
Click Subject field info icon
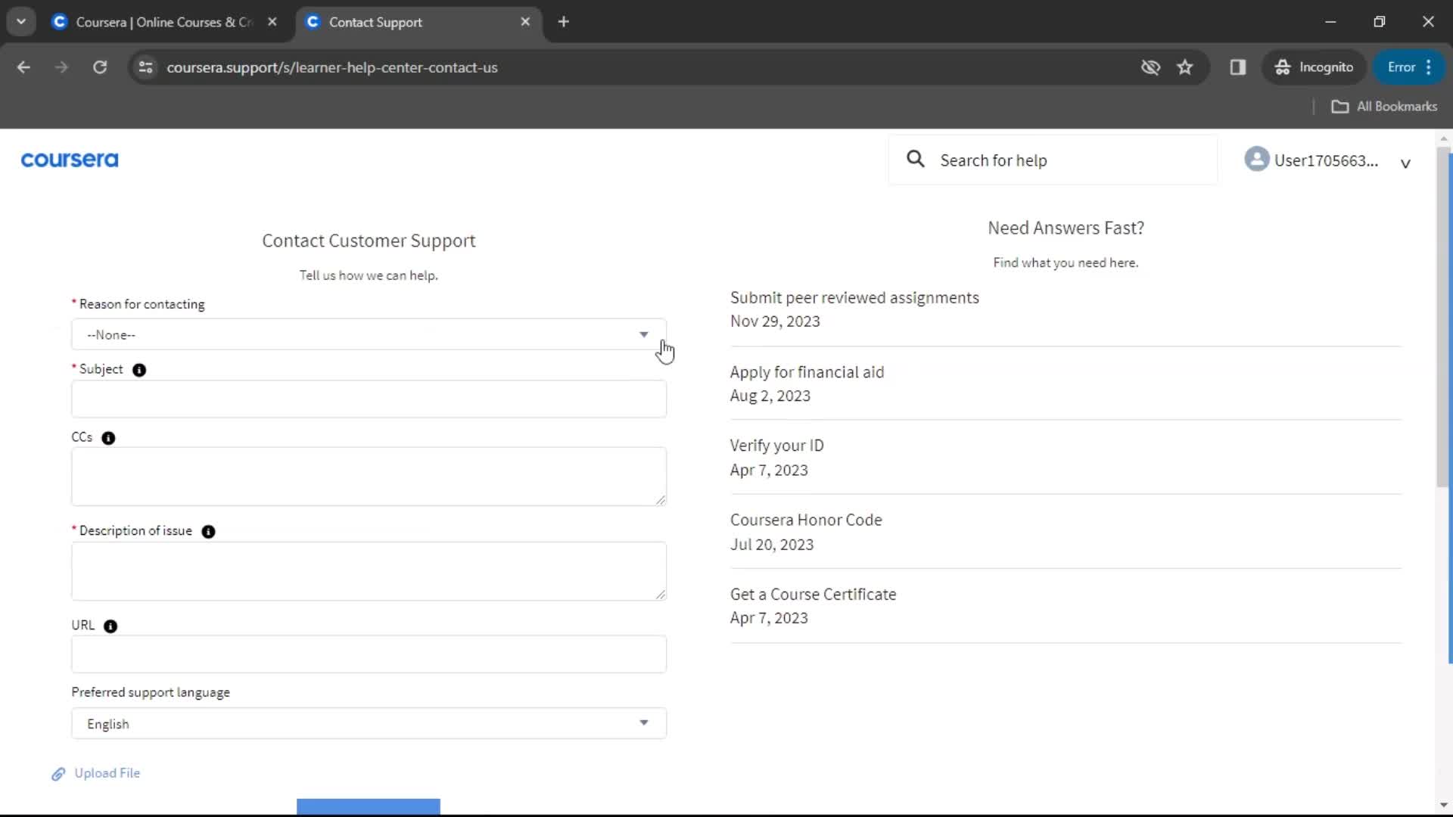coord(139,370)
